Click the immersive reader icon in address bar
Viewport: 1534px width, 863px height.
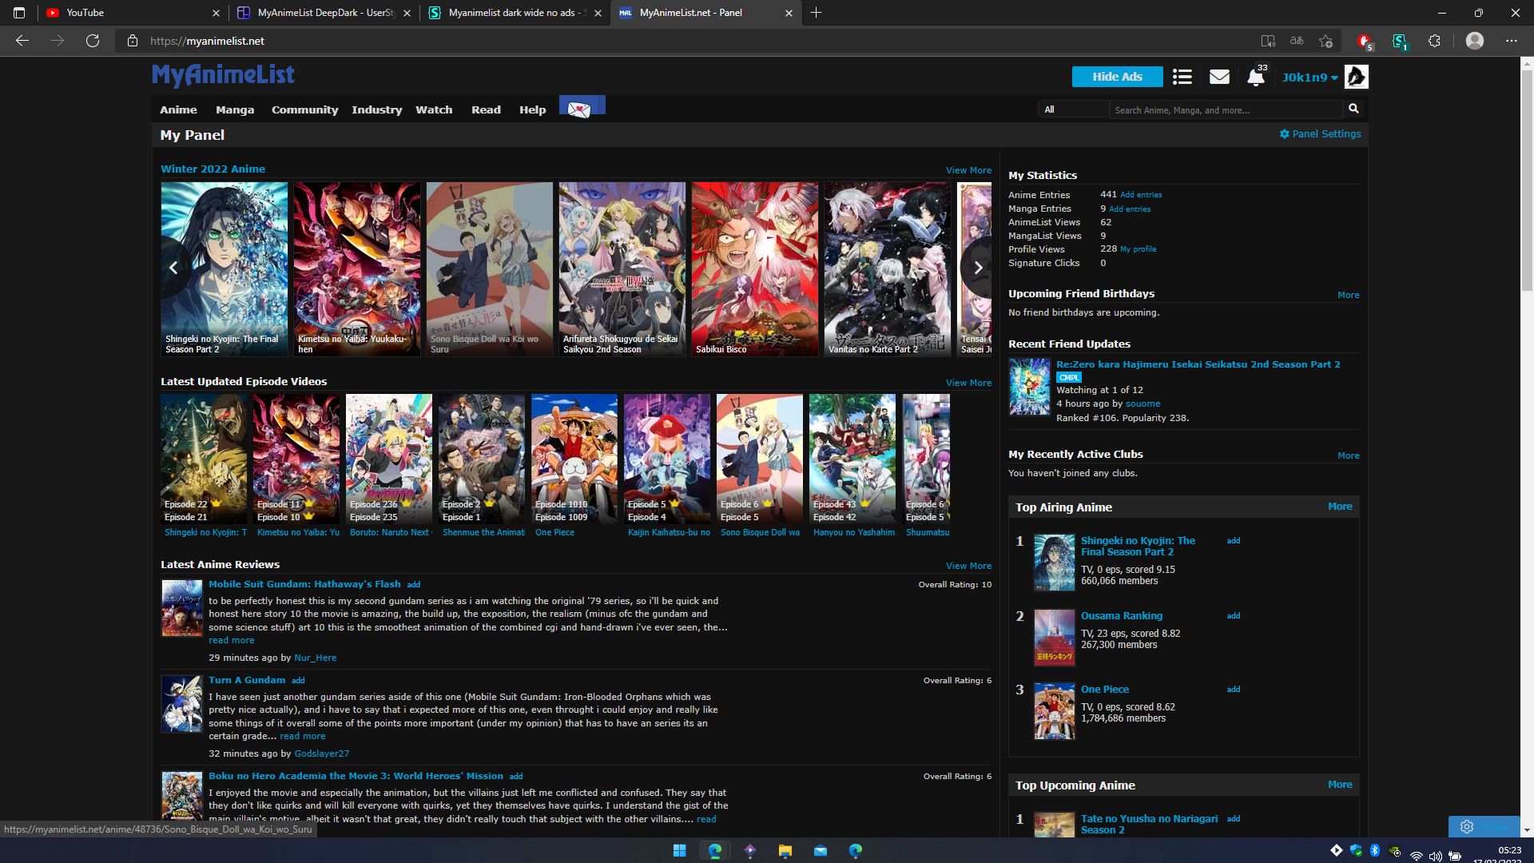[1268, 41]
